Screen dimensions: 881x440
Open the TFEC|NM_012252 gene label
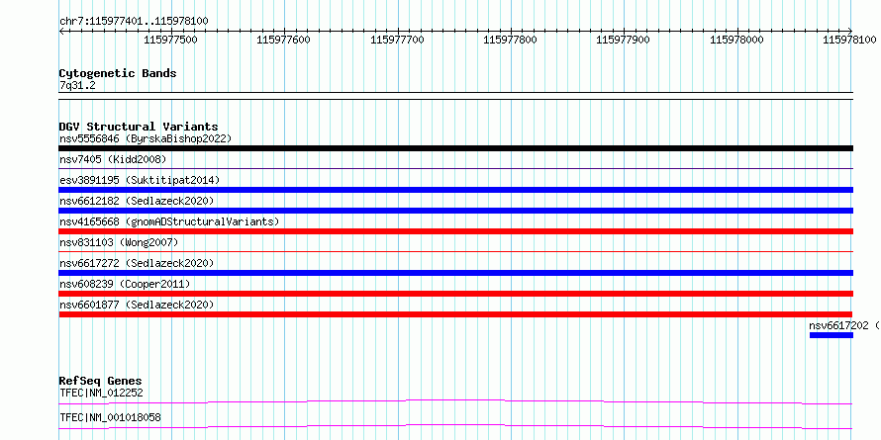pos(101,393)
